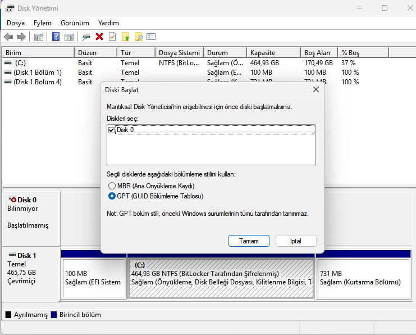This screenshot has width=416, height=335.
Task: Go forward with the toolbar forward arrow
Action: [21, 37]
